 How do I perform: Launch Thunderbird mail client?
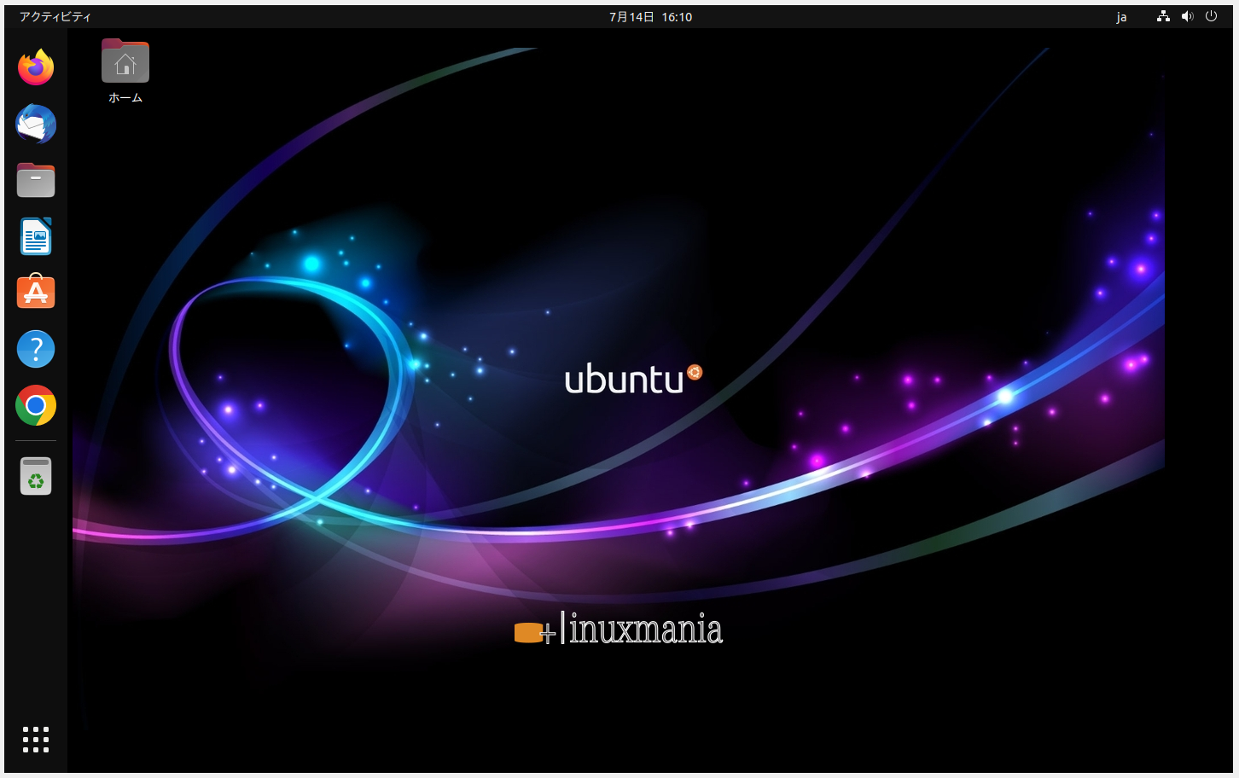click(36, 124)
